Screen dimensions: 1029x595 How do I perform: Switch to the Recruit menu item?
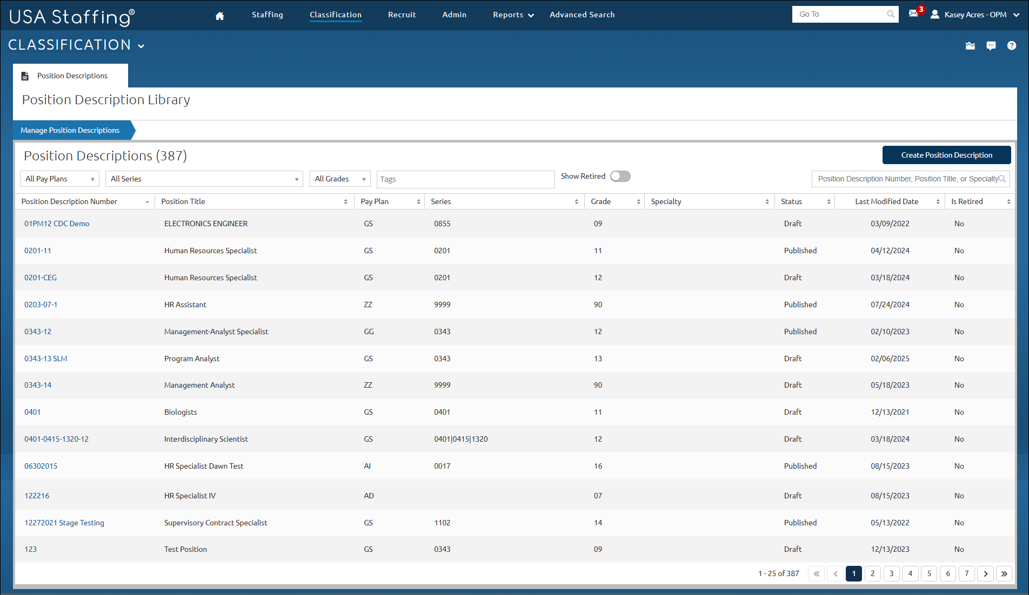[402, 15]
